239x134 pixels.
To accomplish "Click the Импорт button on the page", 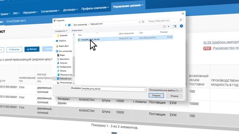I will tap(32, 49).
